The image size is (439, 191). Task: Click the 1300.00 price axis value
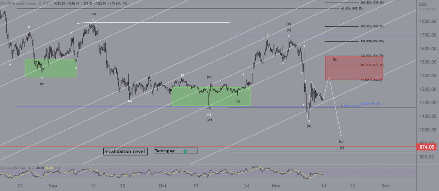coord(428,89)
